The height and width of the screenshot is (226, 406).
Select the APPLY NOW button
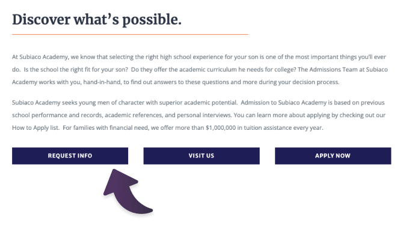coord(333,156)
